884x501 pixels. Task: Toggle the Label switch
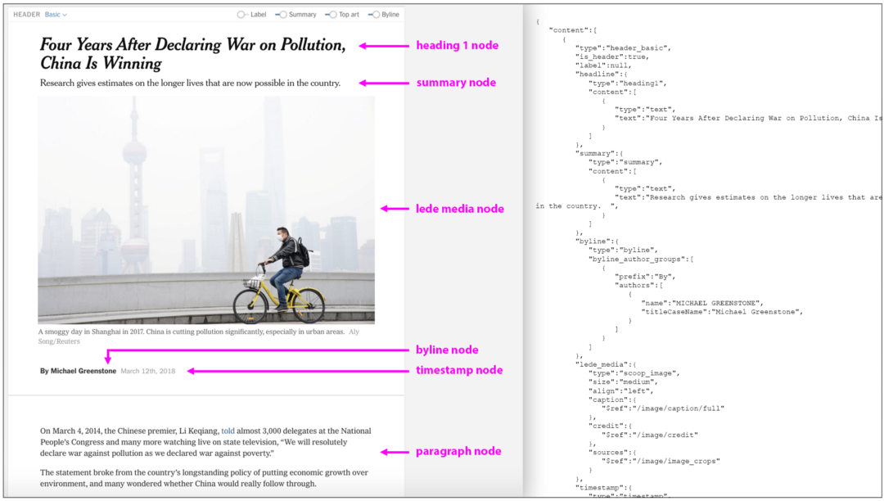pyautogui.click(x=242, y=15)
